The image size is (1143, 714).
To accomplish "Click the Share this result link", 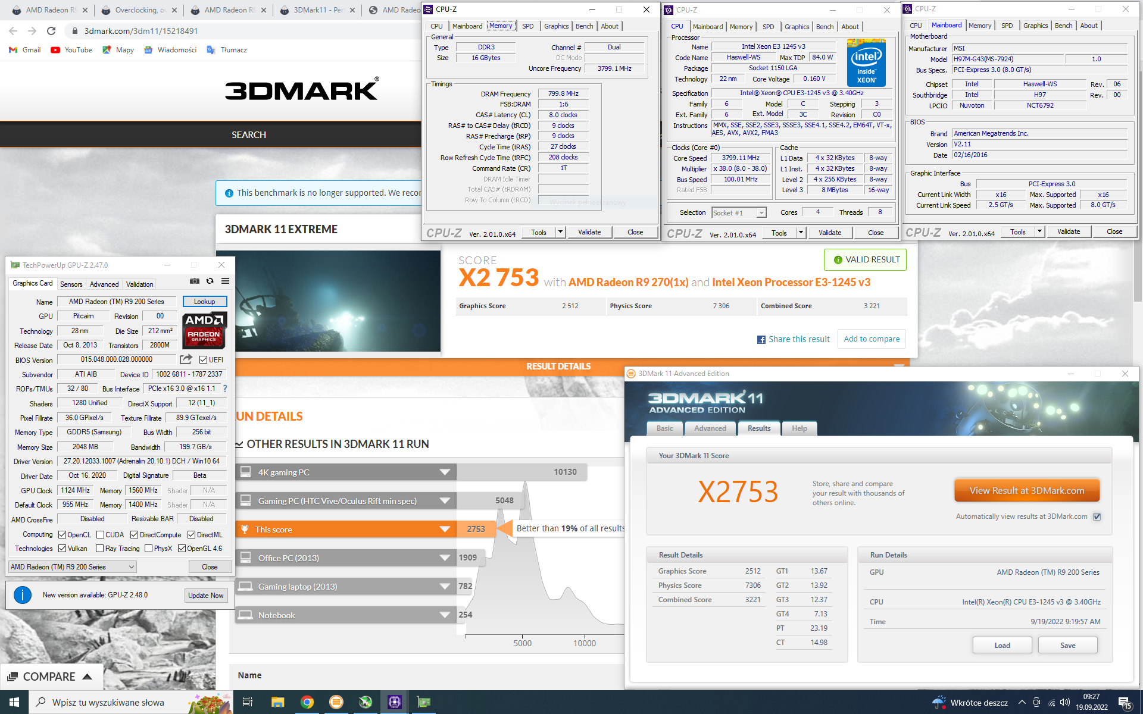I will pyautogui.click(x=799, y=339).
